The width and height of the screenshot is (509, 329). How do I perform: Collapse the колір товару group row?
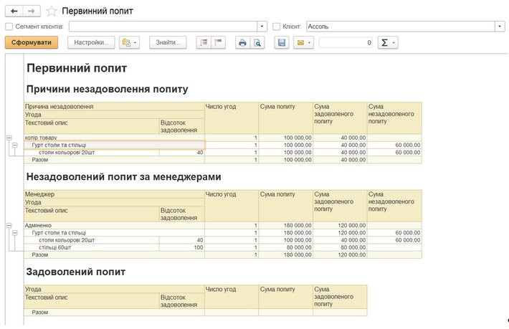9,137
